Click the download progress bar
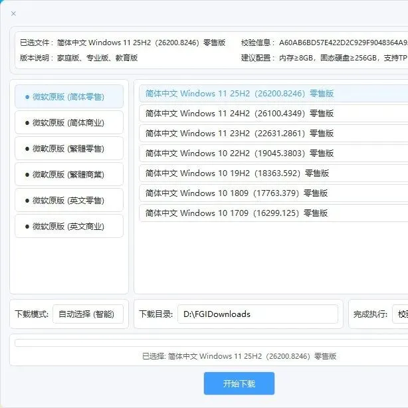Viewport: 408px width, 408px height. [x=211, y=343]
